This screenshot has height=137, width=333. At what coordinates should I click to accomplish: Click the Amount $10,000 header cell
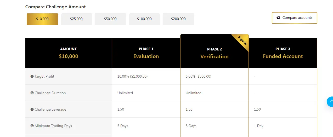click(x=69, y=53)
